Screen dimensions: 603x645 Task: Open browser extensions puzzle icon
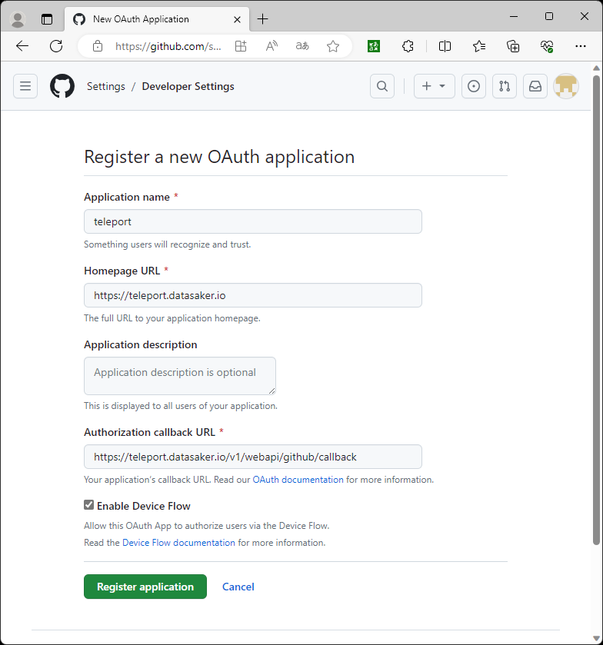point(408,46)
